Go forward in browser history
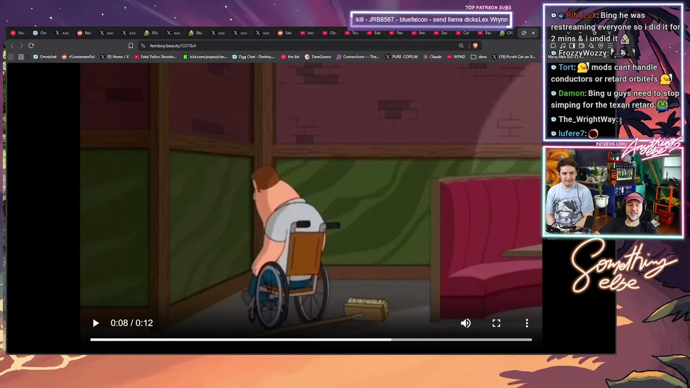 point(22,46)
